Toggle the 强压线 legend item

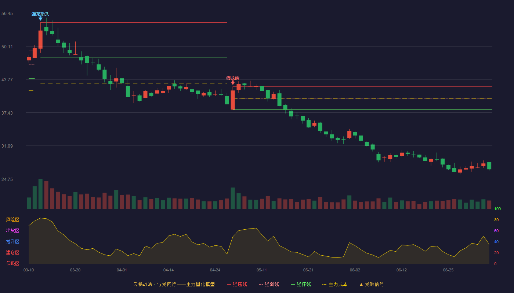237,284
